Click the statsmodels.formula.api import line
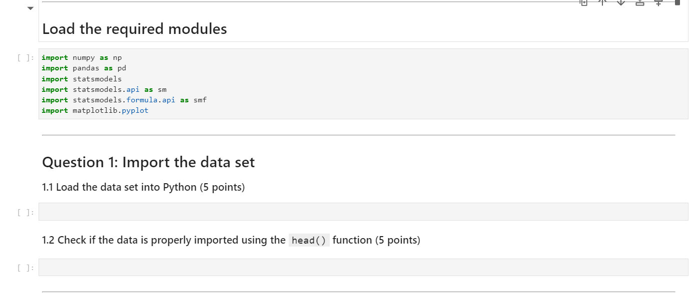Image resolution: width=694 pixels, height=293 pixels. click(123, 99)
